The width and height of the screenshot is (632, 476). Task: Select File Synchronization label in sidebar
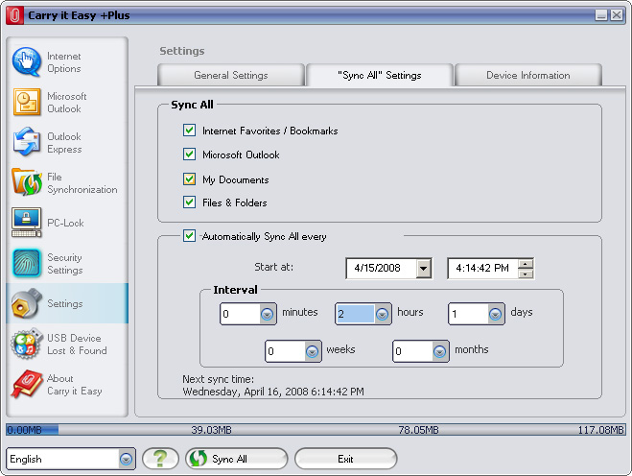click(82, 183)
